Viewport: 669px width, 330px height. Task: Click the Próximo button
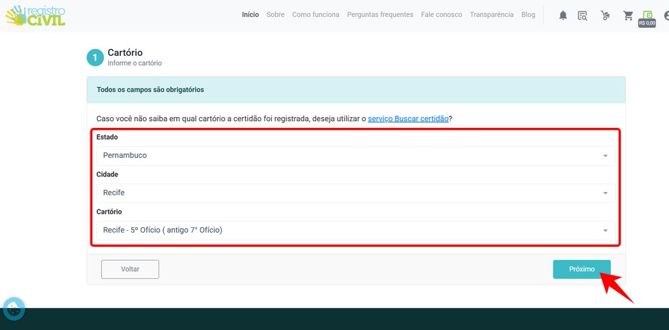coord(581,269)
